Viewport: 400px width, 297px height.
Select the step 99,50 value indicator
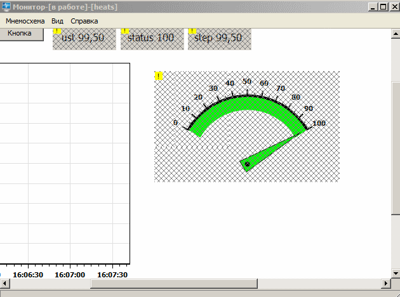(x=220, y=39)
